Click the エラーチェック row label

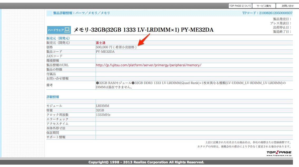(58, 119)
